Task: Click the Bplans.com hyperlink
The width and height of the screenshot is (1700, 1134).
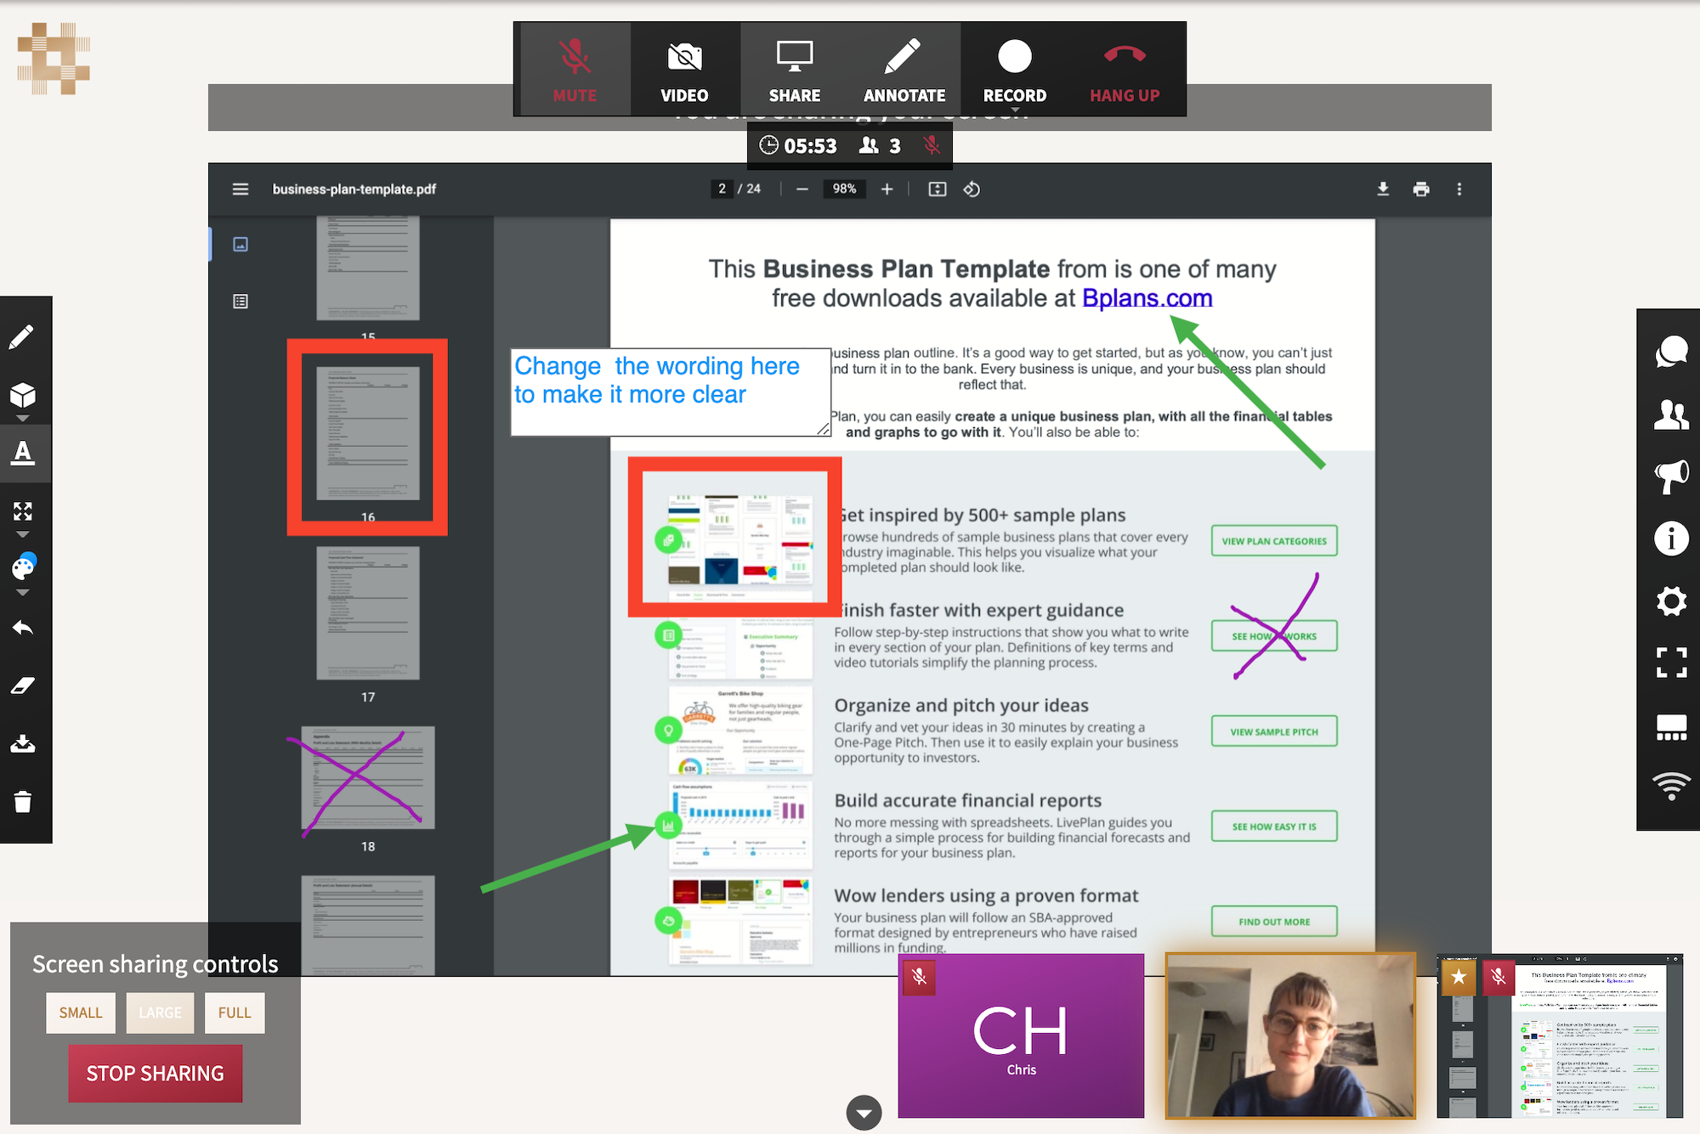Action: [x=1146, y=297]
